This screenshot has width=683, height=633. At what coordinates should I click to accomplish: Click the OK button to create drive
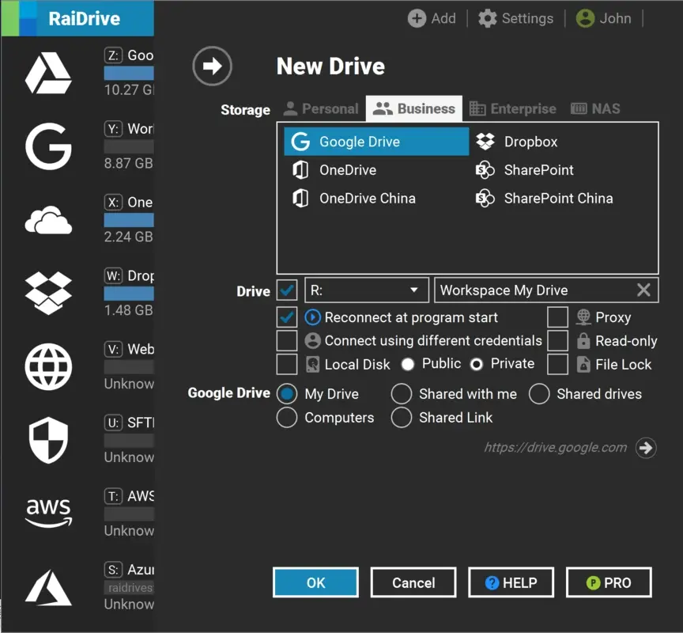pos(315,582)
